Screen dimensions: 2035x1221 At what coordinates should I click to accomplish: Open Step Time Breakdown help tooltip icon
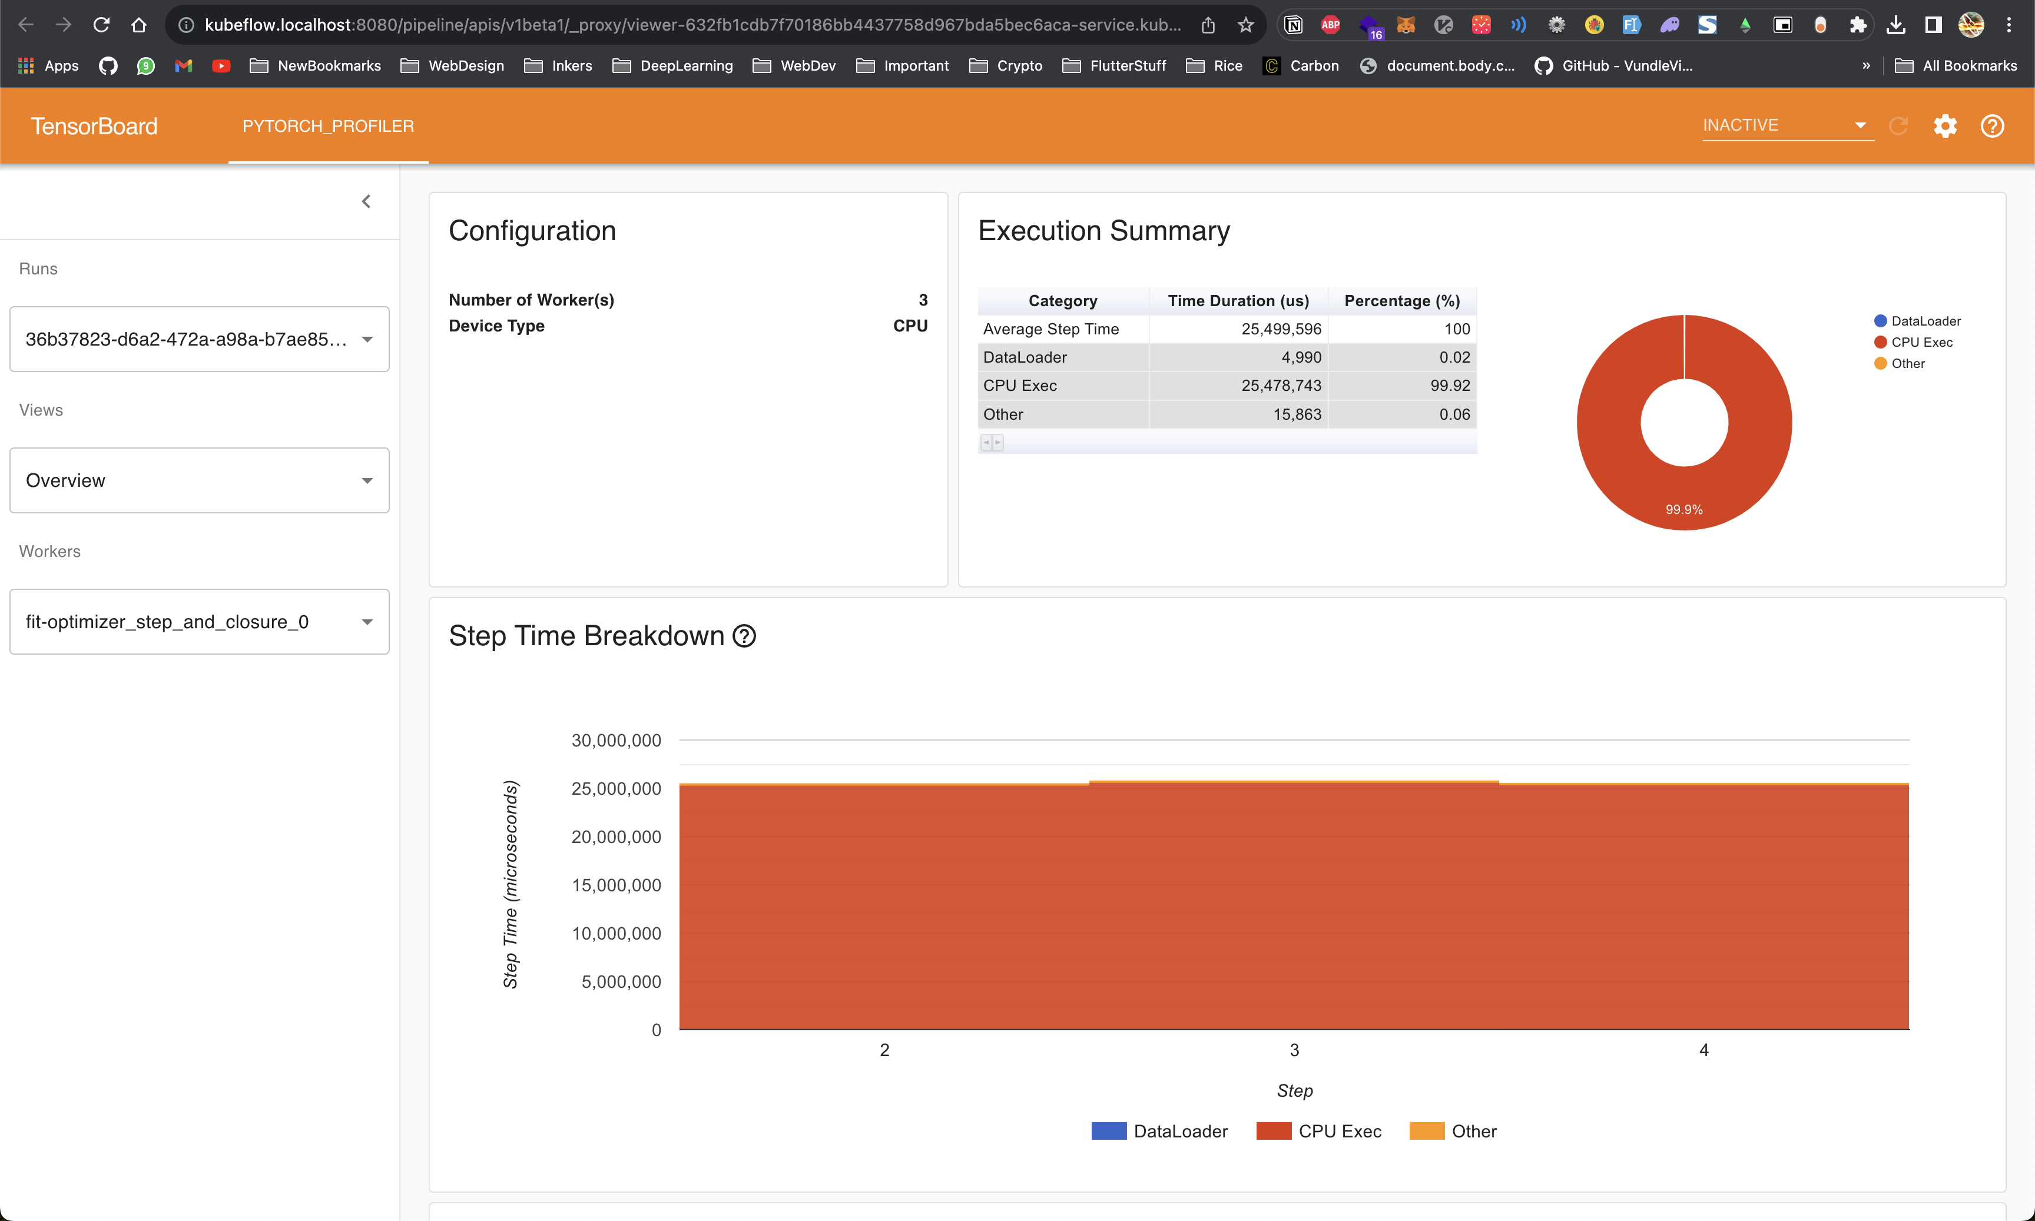(744, 636)
